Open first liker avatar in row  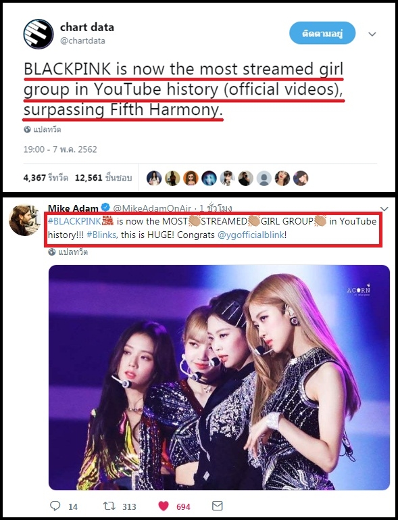[x=154, y=178]
